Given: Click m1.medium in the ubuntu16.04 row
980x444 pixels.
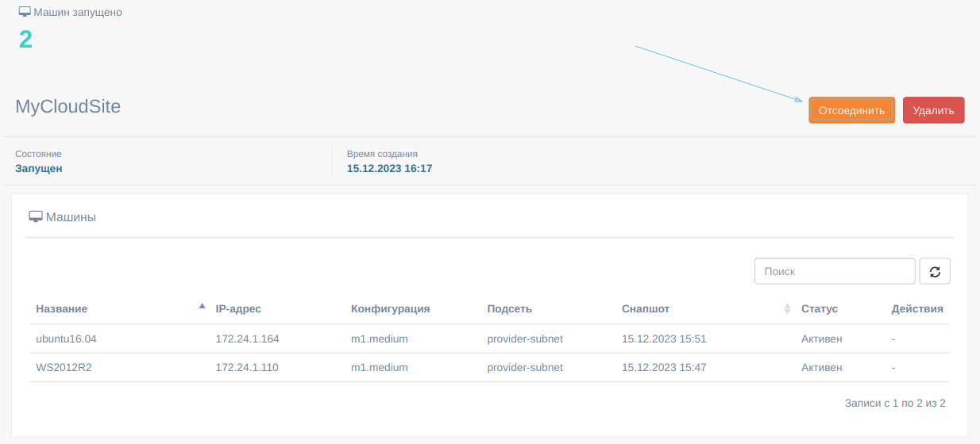Looking at the screenshot, I should [x=380, y=339].
